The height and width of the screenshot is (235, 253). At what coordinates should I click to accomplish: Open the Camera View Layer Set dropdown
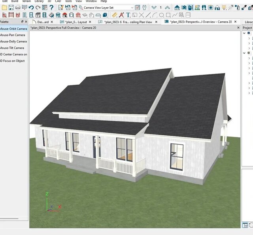(106, 8)
